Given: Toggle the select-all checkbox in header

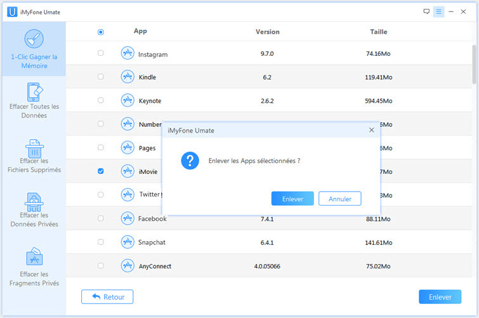Looking at the screenshot, I should click(100, 32).
